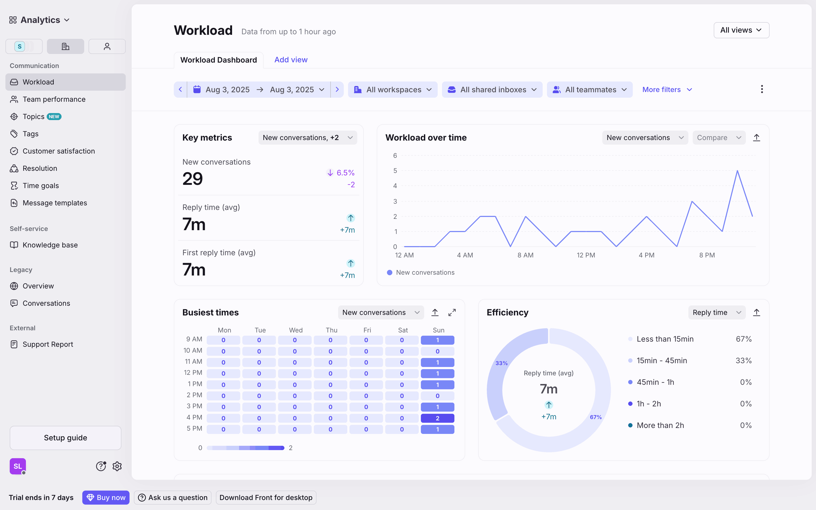This screenshot has width=816, height=510.
Task: Click the Busiest times color scale bar
Action: click(246, 448)
